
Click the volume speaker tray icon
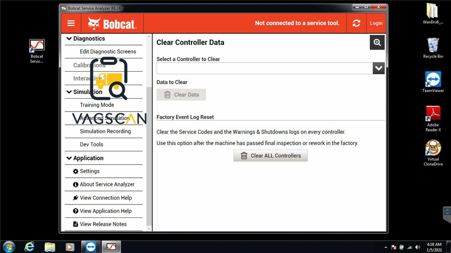click(418, 247)
